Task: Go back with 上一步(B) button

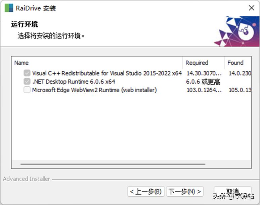Action: pos(146,192)
